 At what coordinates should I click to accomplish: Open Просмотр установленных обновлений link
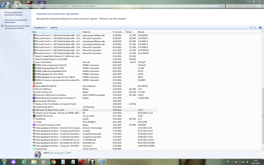[16, 21]
